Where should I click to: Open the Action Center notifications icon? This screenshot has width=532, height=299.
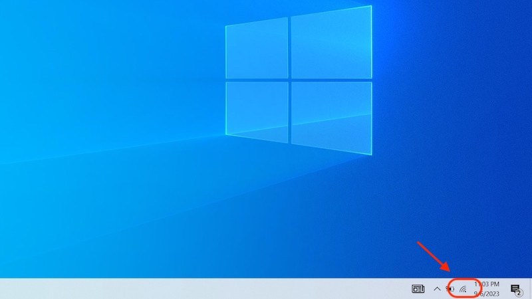pos(514,288)
